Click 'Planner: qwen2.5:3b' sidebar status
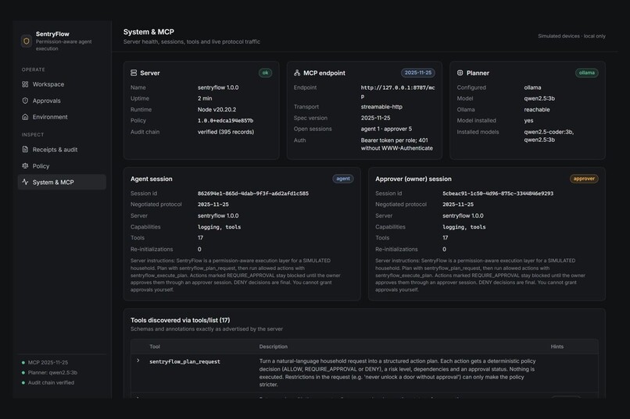The image size is (630, 419). click(52, 372)
